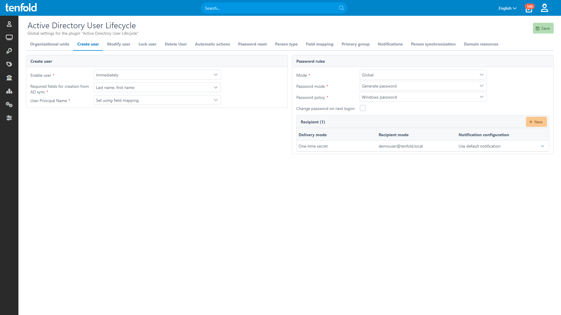Click the search magnifier icon
561x315 pixels.
(x=341, y=8)
